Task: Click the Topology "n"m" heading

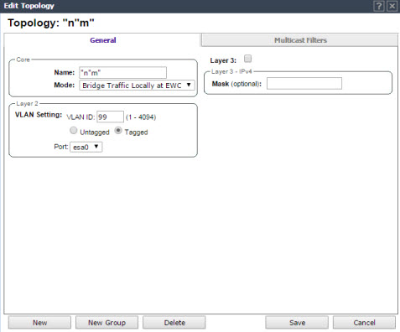Action: coord(51,23)
